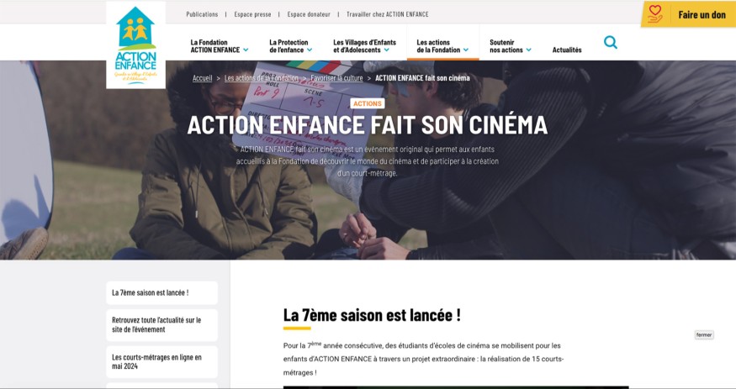Viewport: 736px width, 389px height.
Task: Open Favoriser la culture breadcrumb link
Action: coord(336,78)
